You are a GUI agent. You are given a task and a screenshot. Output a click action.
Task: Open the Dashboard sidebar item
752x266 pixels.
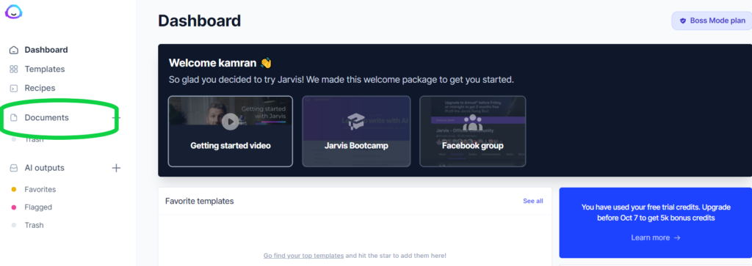(x=46, y=50)
